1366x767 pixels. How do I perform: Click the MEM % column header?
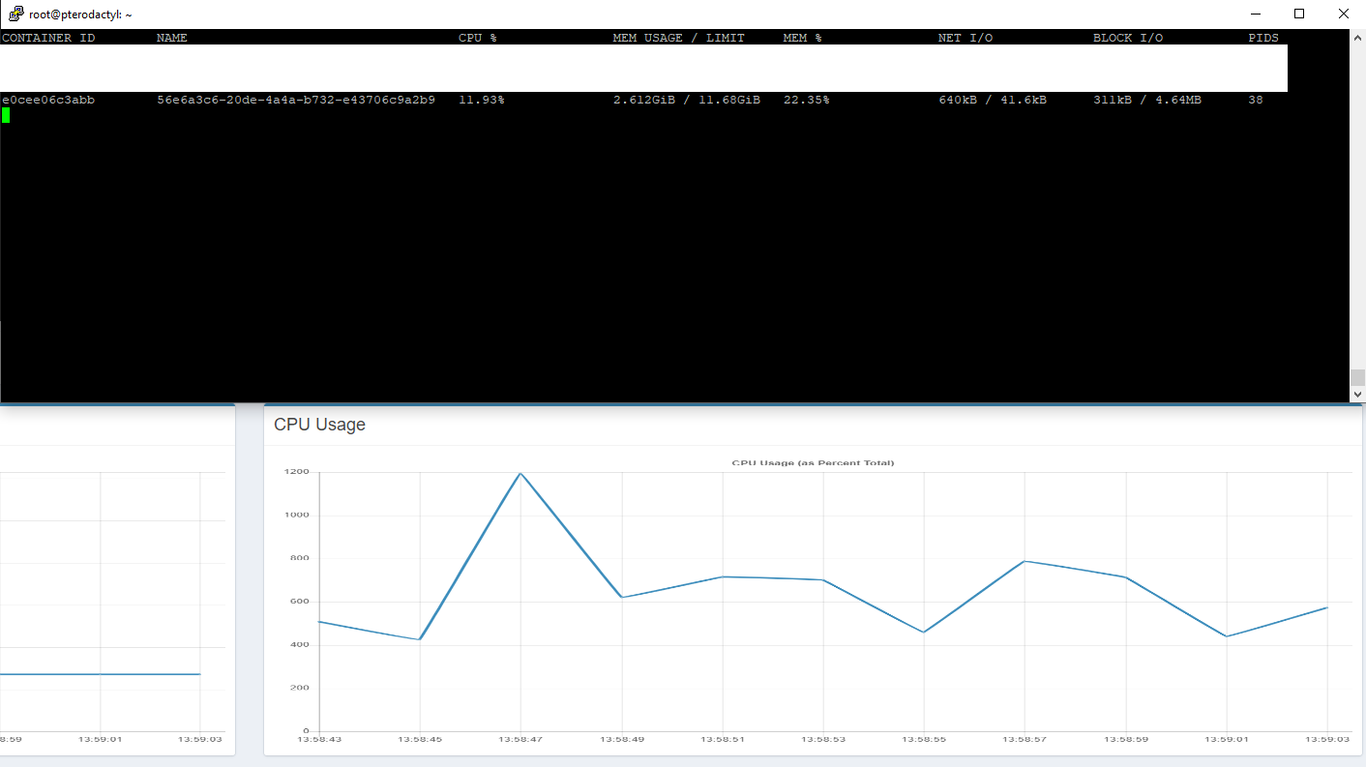[803, 38]
